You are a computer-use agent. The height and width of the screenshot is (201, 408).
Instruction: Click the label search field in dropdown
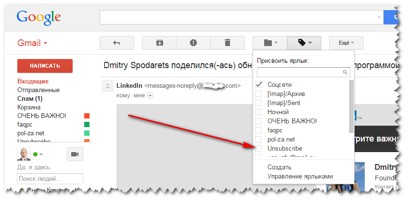point(304,72)
